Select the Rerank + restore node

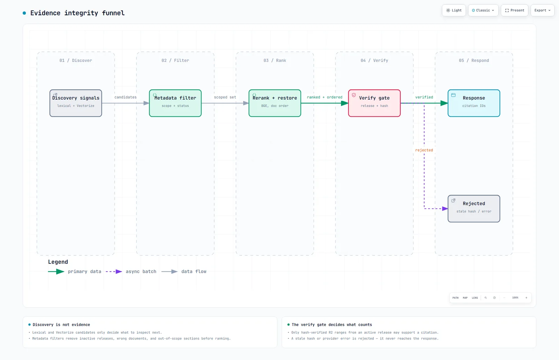click(275, 103)
